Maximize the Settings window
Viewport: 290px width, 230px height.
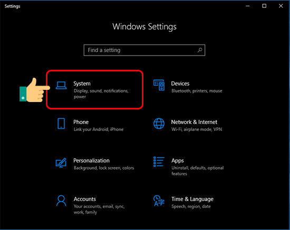pyautogui.click(x=264, y=6)
